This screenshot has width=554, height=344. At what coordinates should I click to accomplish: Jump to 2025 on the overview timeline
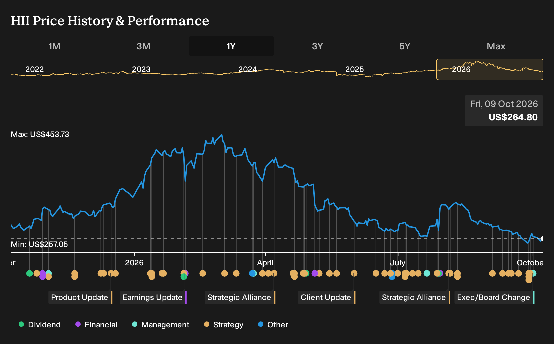tap(354, 69)
